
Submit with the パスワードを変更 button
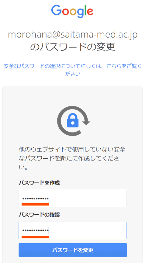(x=73, y=250)
